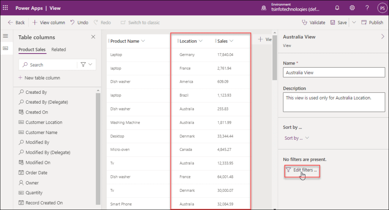Publish the view
Image resolution: width=389 pixels, height=210 pixels.
372,22
